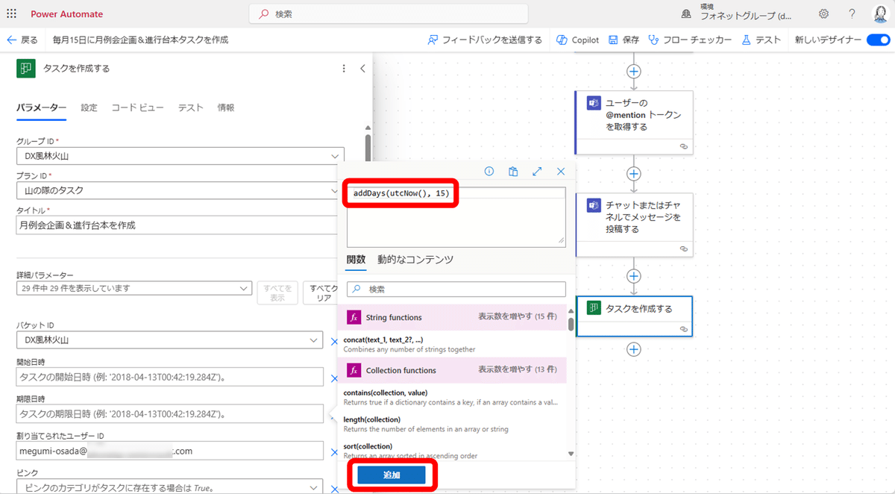
Task: Add step after タスクを作成する card
Action: pyautogui.click(x=634, y=349)
